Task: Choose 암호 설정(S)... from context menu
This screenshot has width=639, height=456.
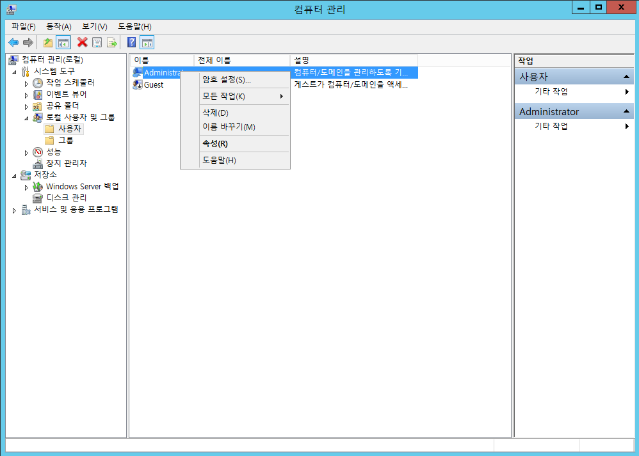Action: tap(226, 80)
